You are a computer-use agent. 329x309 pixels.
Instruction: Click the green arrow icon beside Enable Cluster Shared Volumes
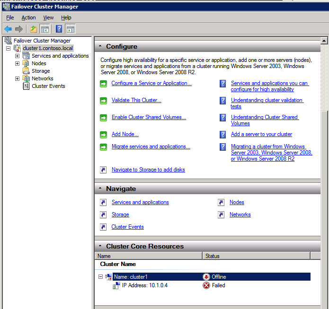tap(103, 118)
